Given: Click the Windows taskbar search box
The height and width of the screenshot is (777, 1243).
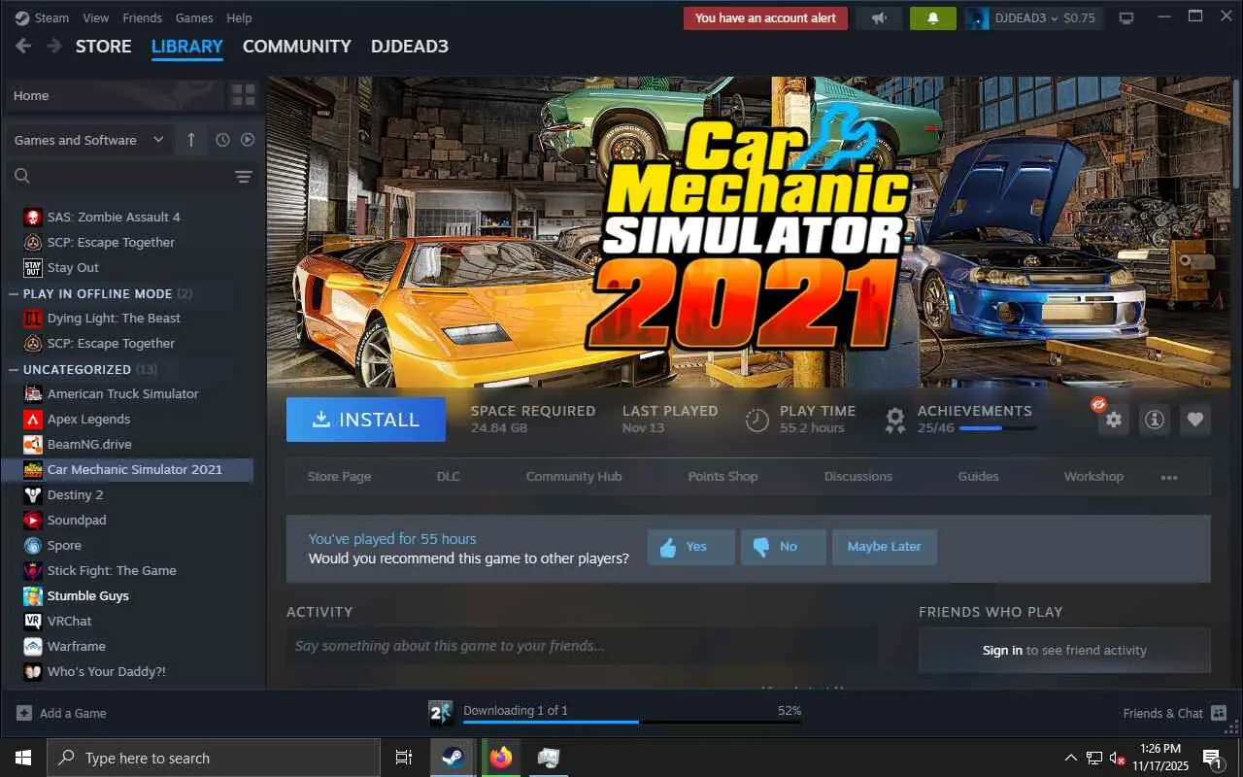Looking at the screenshot, I should (214, 758).
